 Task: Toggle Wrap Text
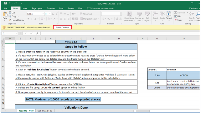[86, 14]
